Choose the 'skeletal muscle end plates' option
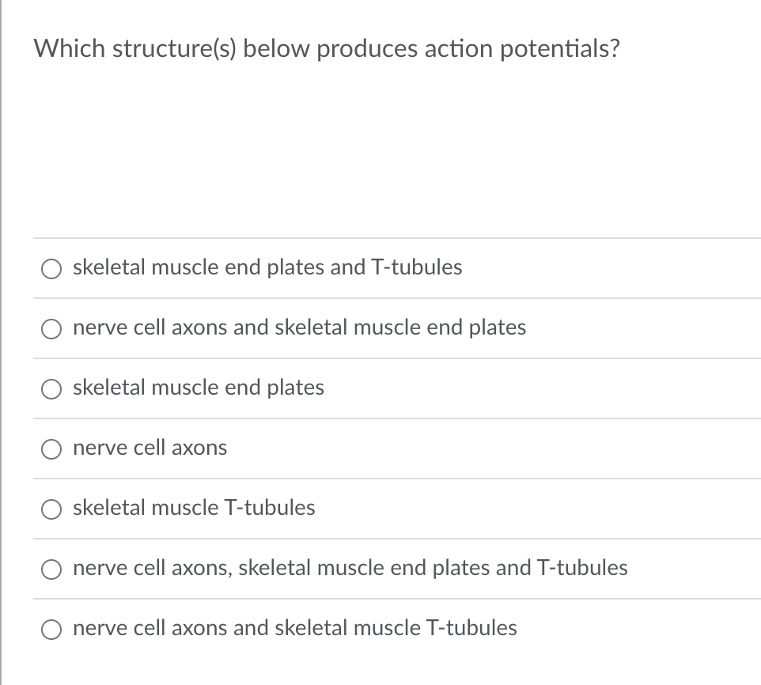Screen dimensions: 761x685 (51, 388)
